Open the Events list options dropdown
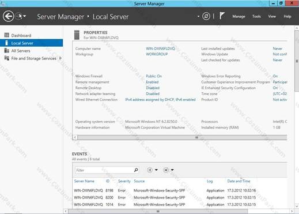 tap(152, 170)
